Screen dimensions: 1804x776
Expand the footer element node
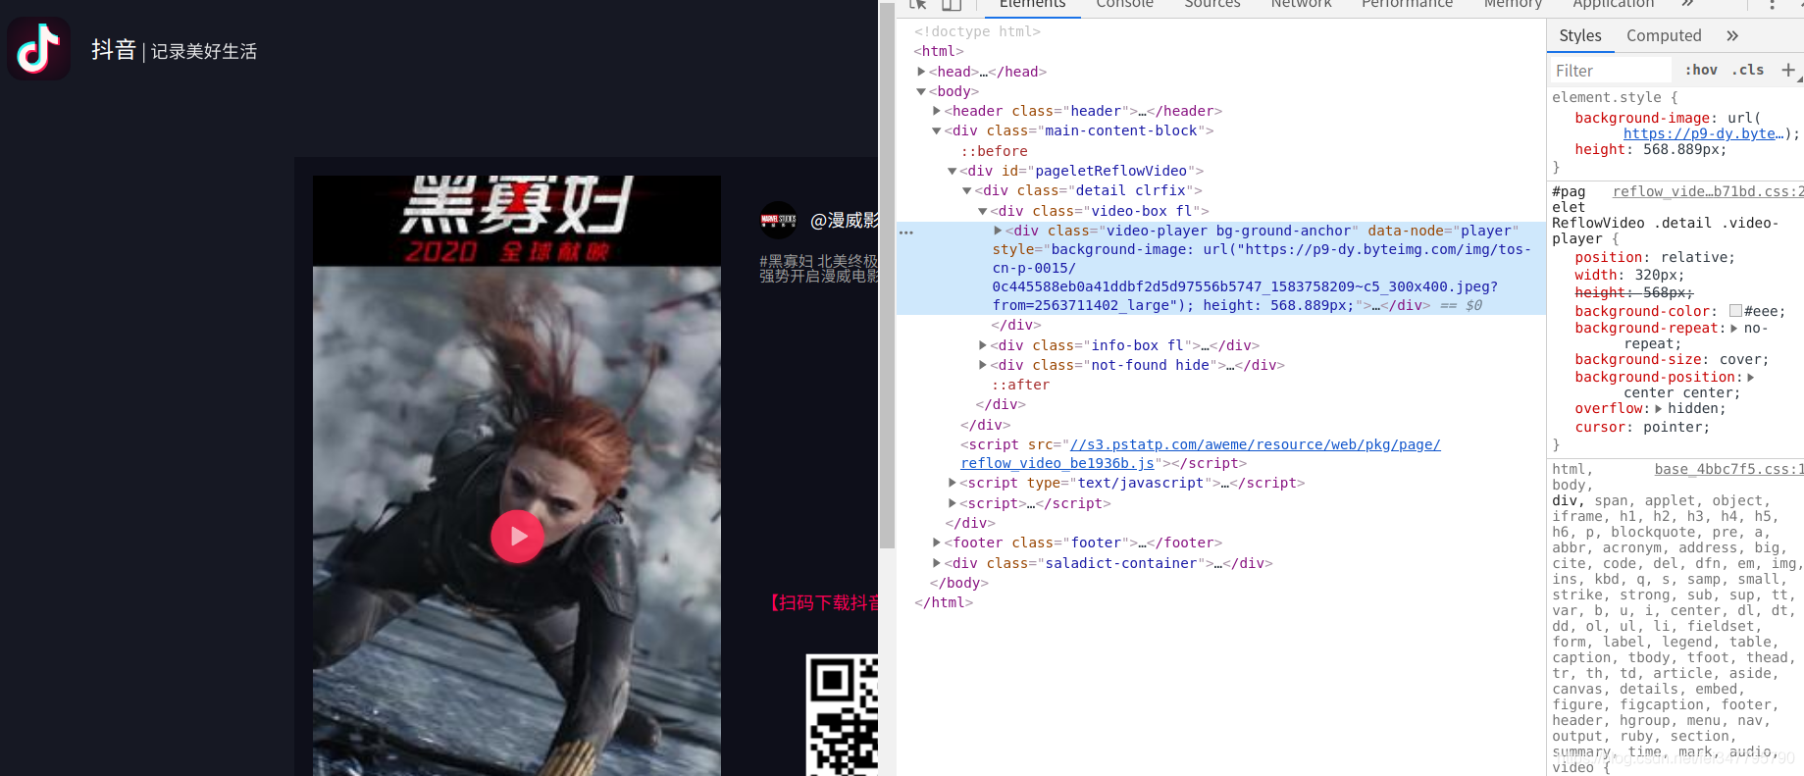(x=937, y=543)
